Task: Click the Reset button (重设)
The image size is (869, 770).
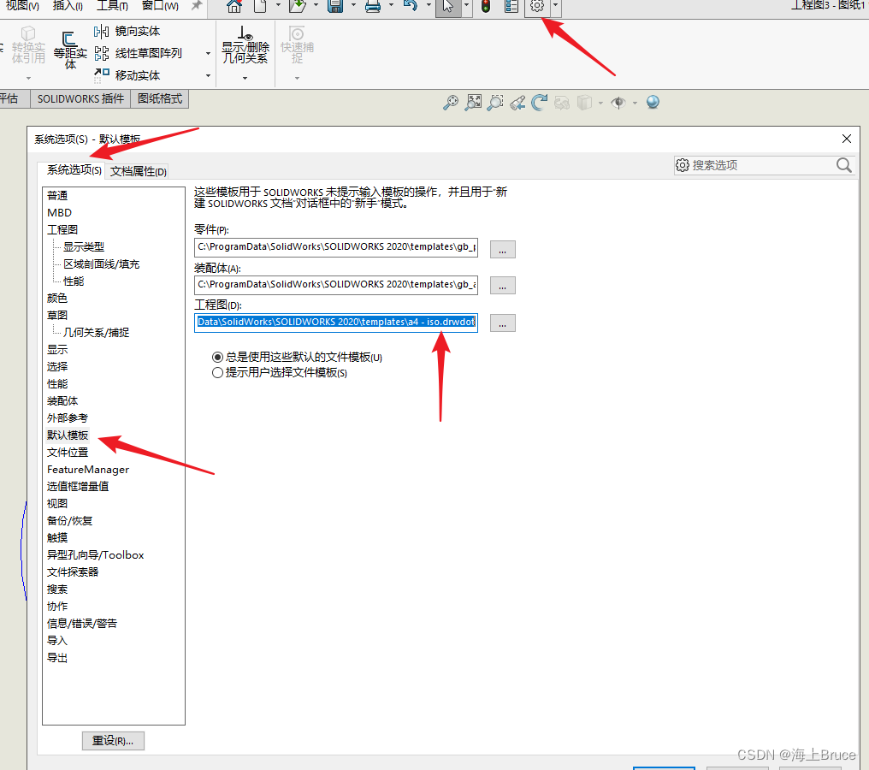Action: point(113,741)
